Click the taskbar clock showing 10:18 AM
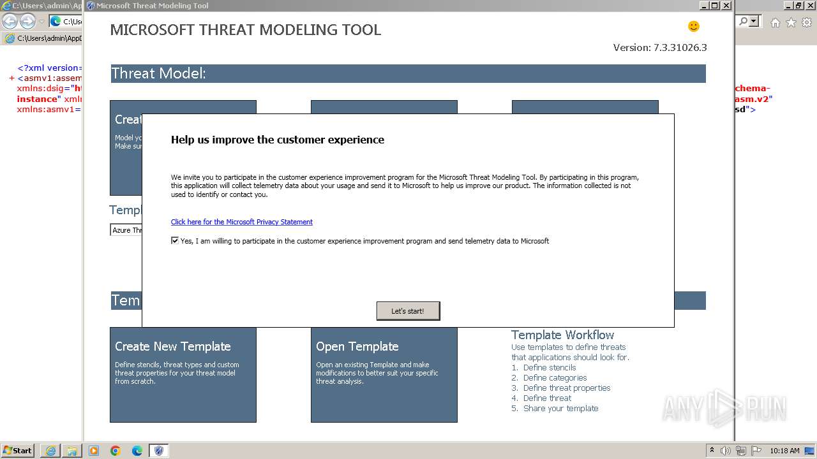Screen dimensions: 817x459 784,451
